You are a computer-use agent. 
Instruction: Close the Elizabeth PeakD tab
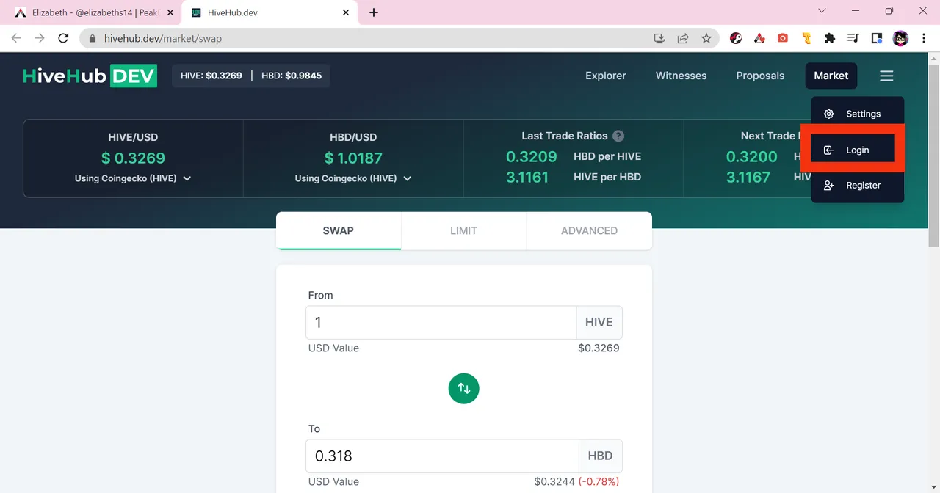(x=170, y=12)
